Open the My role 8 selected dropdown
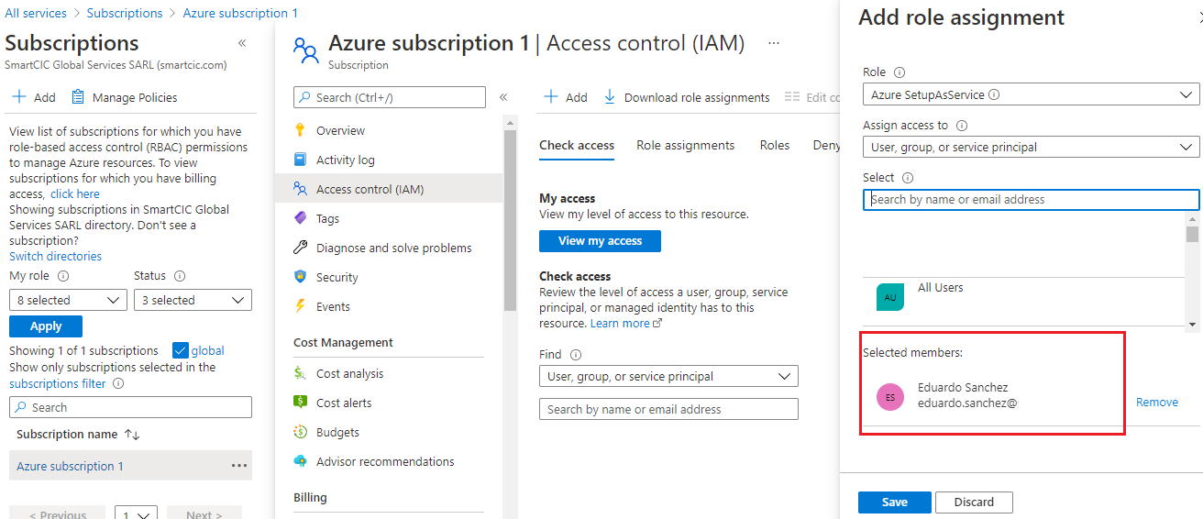Image resolution: width=1203 pixels, height=519 pixels. pos(68,300)
